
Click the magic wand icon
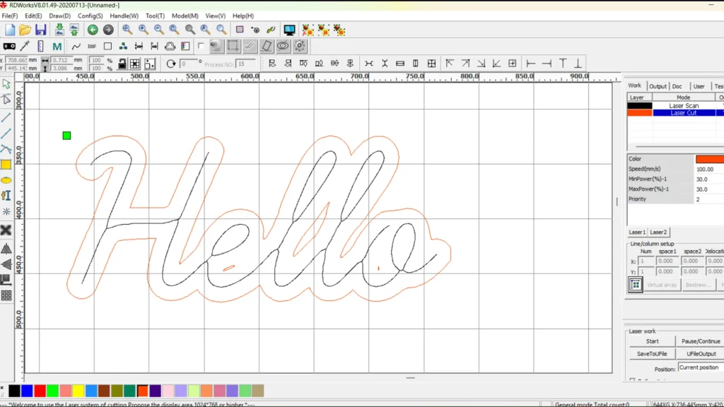[x=25, y=46]
